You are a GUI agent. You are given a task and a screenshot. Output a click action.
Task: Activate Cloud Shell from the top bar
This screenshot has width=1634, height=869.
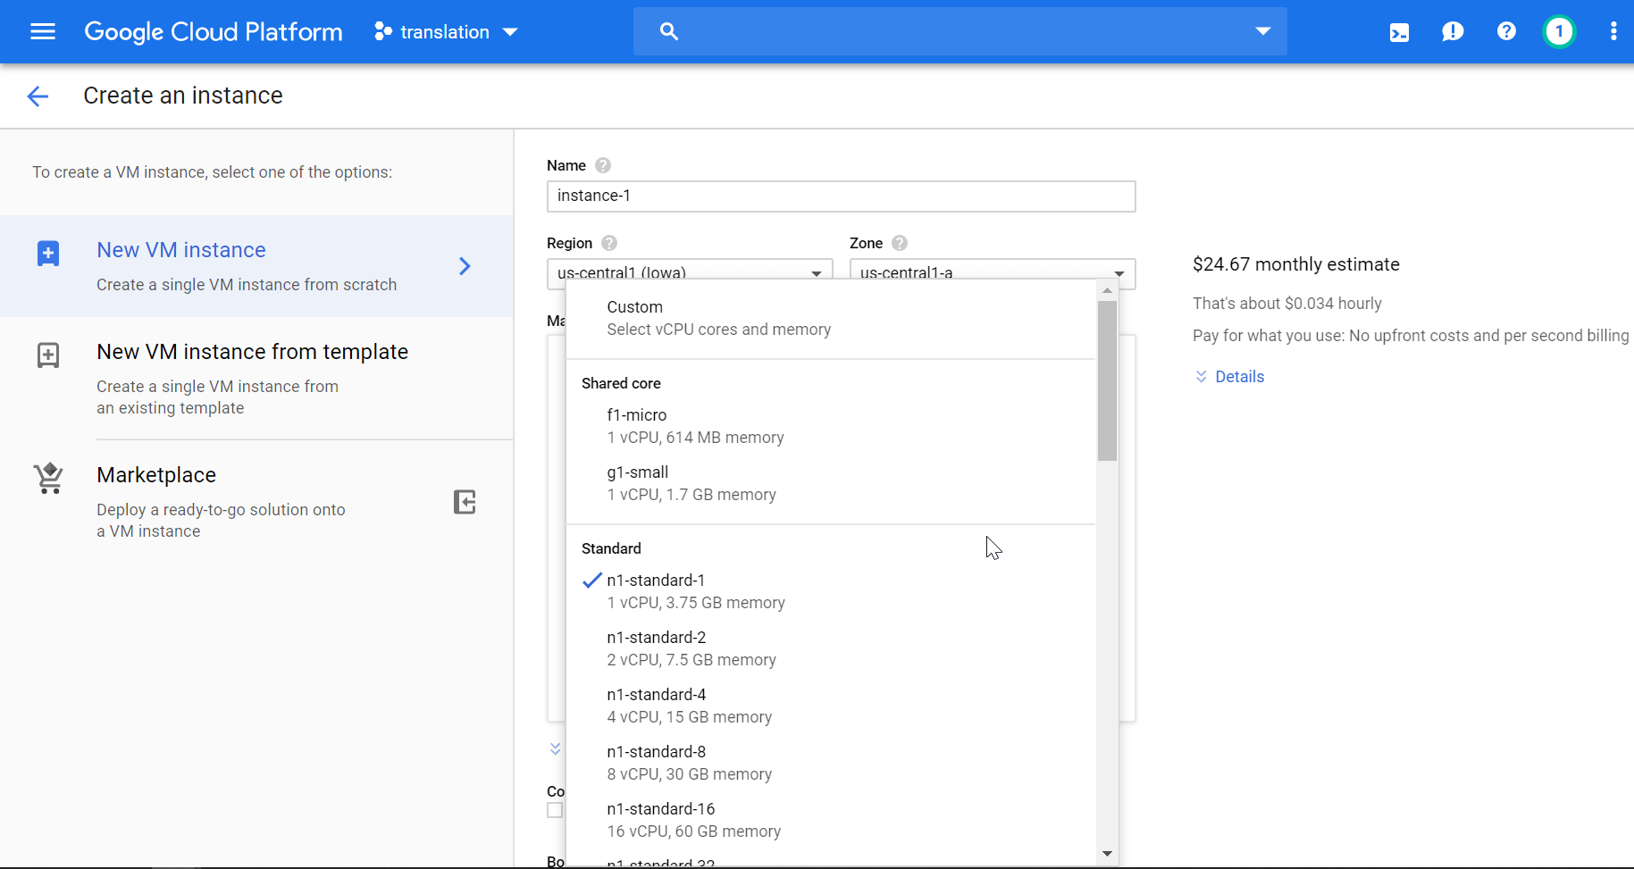click(x=1399, y=32)
